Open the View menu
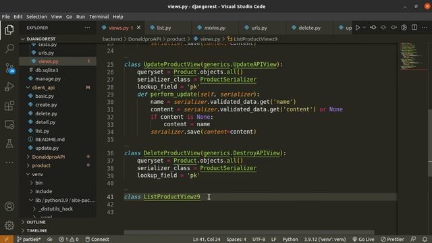This screenshot has height=243, width=432. point(57,16)
